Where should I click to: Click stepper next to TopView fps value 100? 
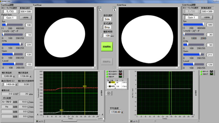click(x=25, y=25)
